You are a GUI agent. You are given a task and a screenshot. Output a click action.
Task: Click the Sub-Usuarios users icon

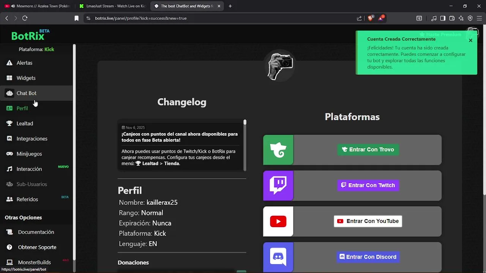pyautogui.click(x=9, y=184)
